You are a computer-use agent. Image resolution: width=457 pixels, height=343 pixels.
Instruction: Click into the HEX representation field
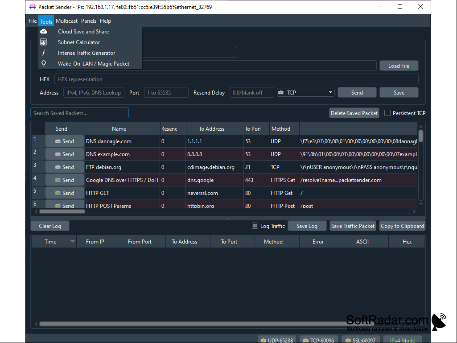[x=236, y=79]
